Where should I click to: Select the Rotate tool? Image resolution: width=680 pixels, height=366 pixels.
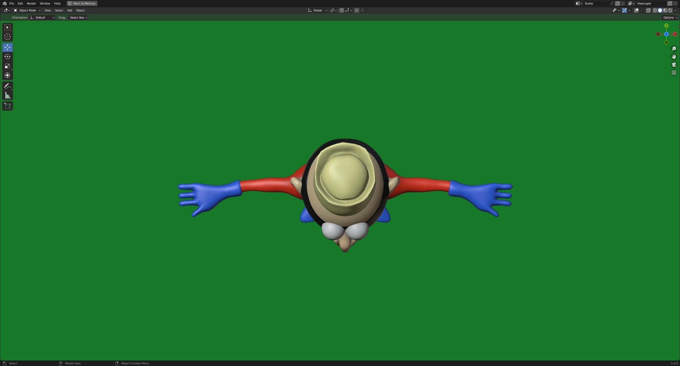click(7, 57)
